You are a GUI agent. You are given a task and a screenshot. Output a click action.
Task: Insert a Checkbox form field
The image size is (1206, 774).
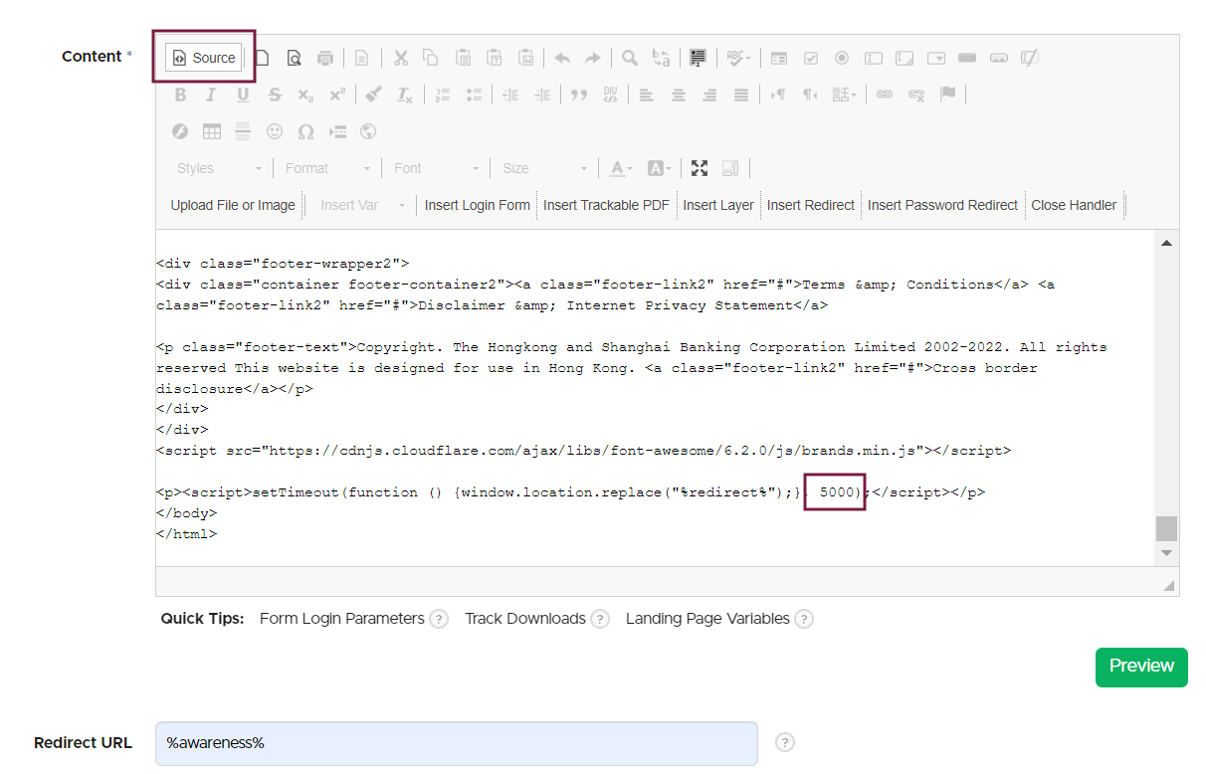click(811, 58)
